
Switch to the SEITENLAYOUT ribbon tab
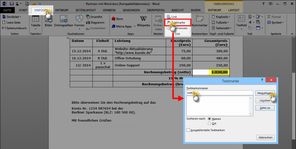[86, 10]
